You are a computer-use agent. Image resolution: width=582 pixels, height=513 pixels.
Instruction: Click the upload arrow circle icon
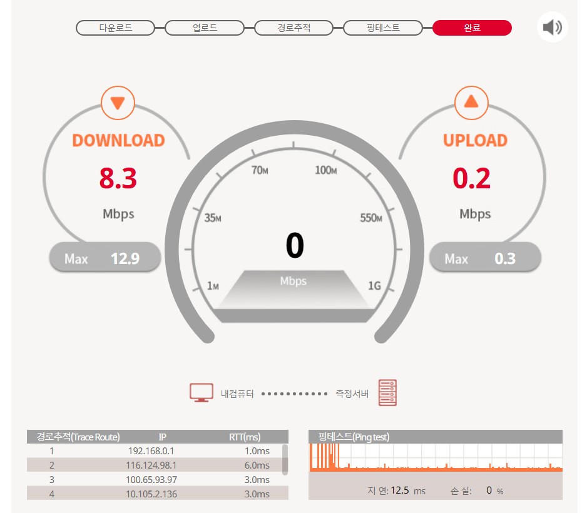click(x=471, y=103)
